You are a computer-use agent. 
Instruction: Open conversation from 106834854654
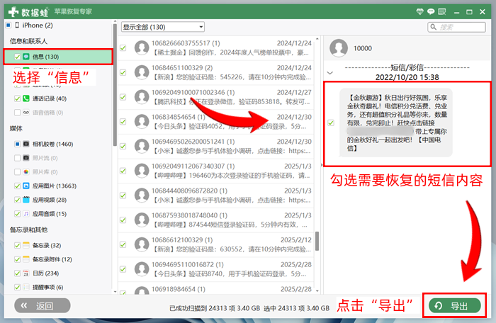click(216, 122)
